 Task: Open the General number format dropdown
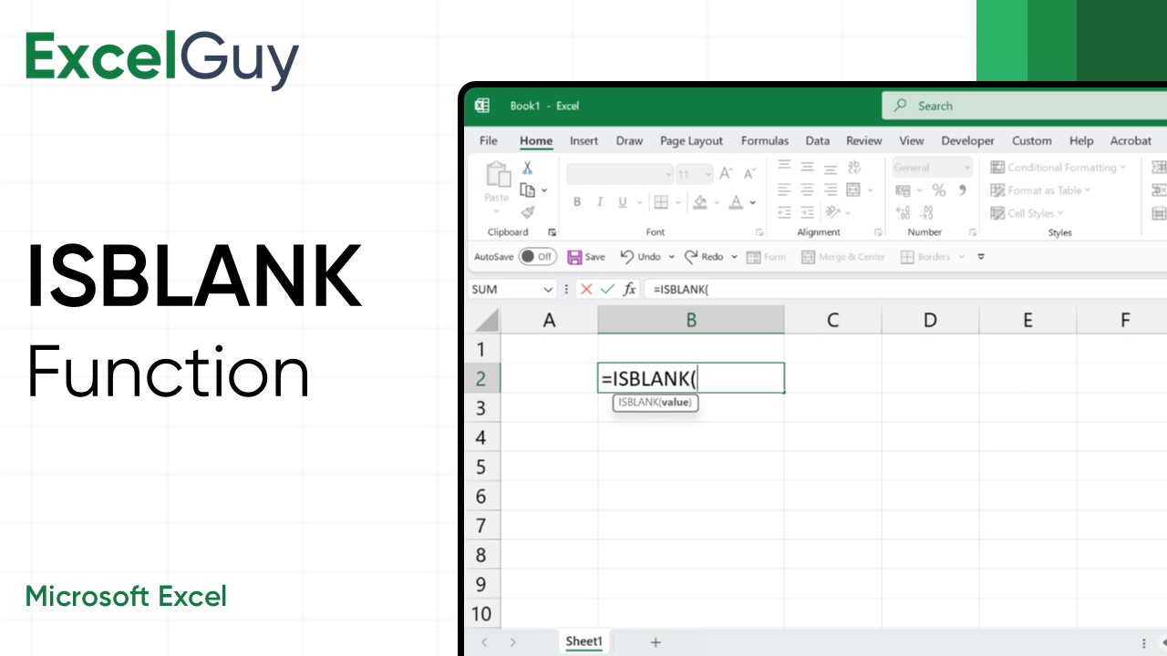coord(966,168)
